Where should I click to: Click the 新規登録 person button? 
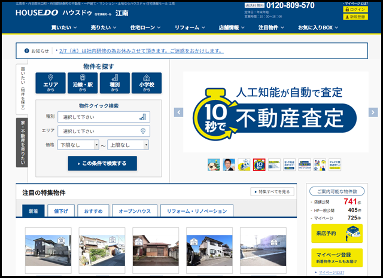tap(355, 17)
